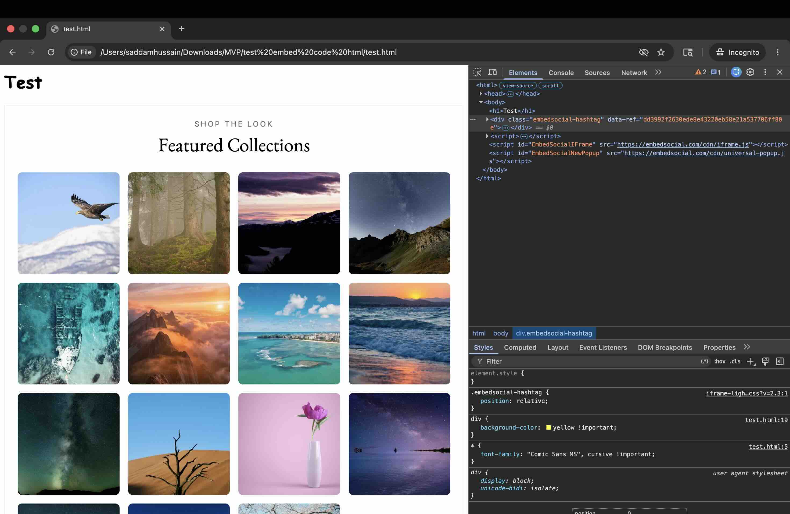The height and width of the screenshot is (514, 790).
Task: Click the issues count badge showing 1
Action: pos(716,72)
